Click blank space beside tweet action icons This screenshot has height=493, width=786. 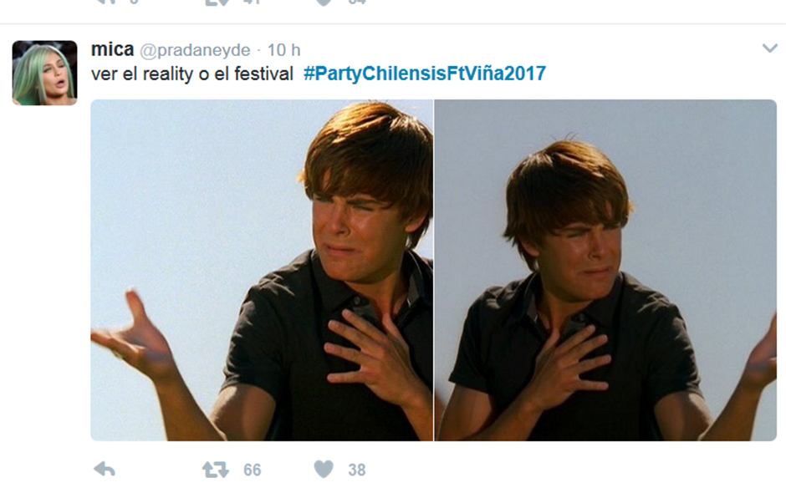[551, 470]
